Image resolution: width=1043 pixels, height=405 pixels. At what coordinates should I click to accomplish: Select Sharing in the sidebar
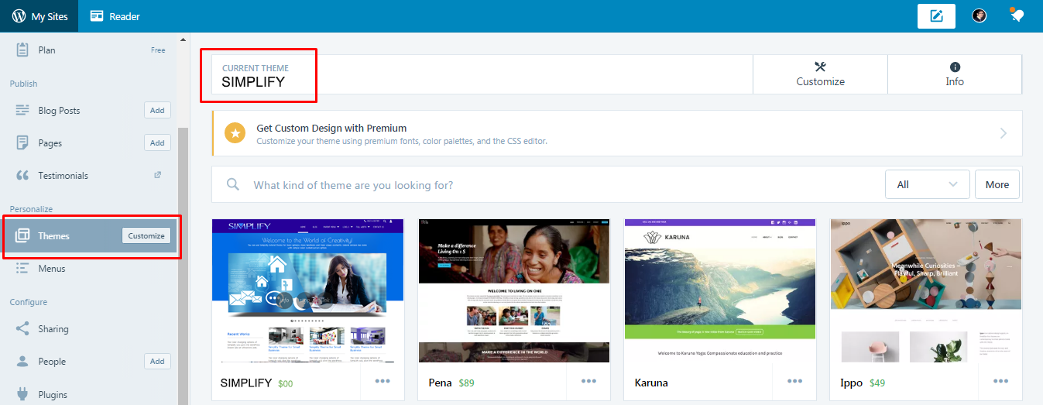click(x=53, y=329)
